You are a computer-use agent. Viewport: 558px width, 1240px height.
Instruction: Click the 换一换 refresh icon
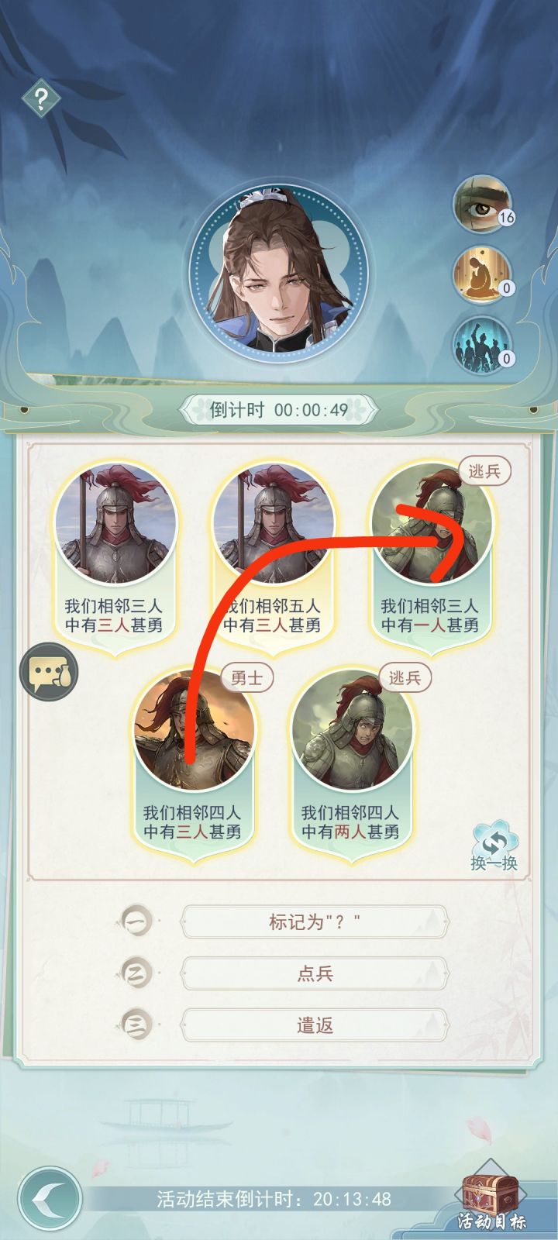[494, 847]
